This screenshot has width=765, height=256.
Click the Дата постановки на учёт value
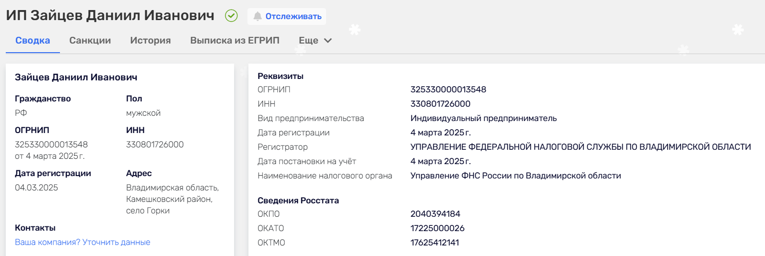click(x=441, y=161)
